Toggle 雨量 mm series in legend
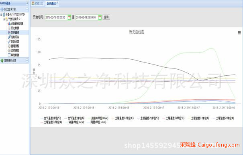Viewport: 243px width, 155px height. (x=97, y=122)
